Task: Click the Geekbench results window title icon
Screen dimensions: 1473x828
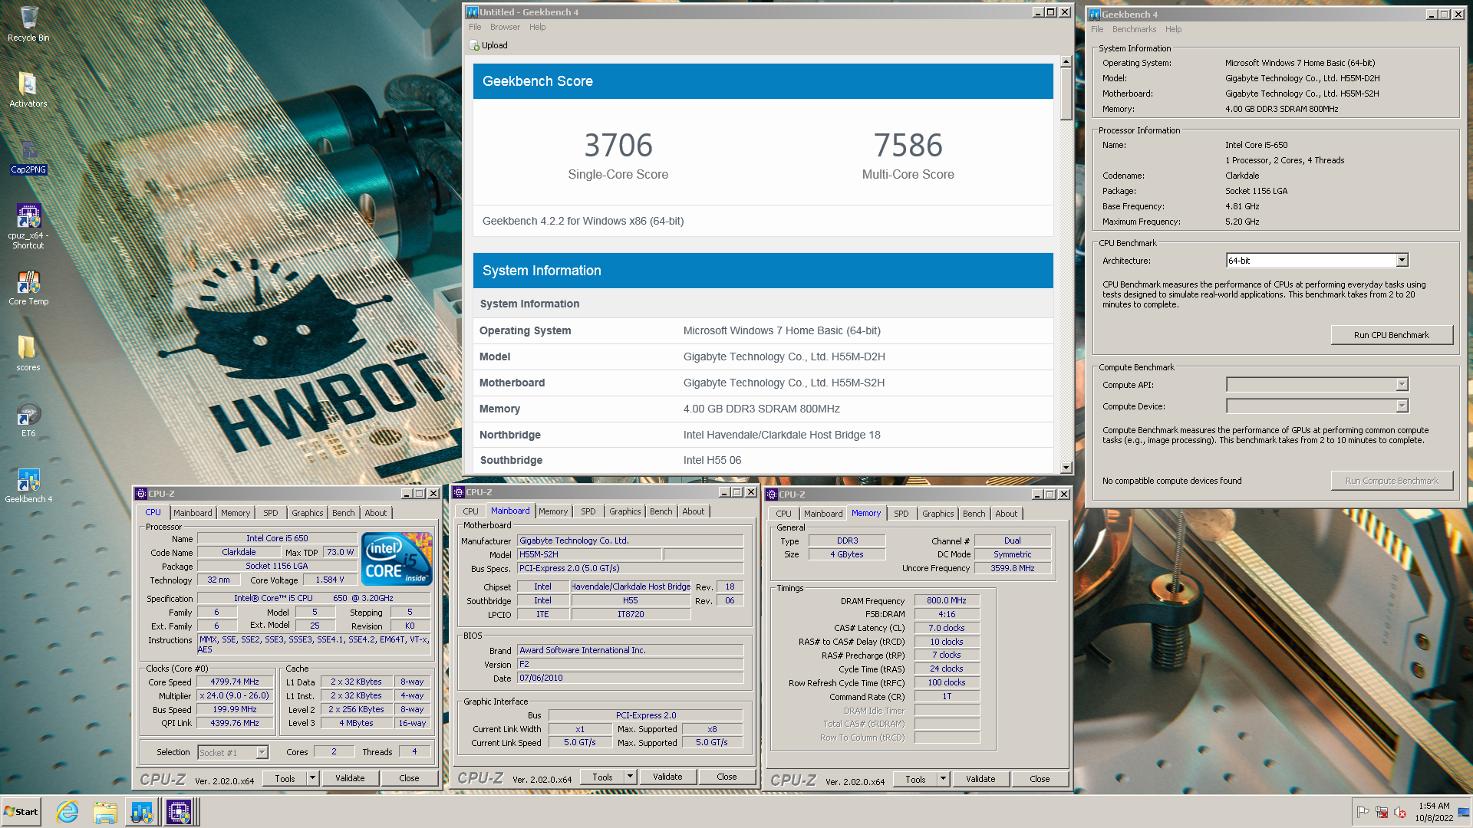Action: point(473,12)
